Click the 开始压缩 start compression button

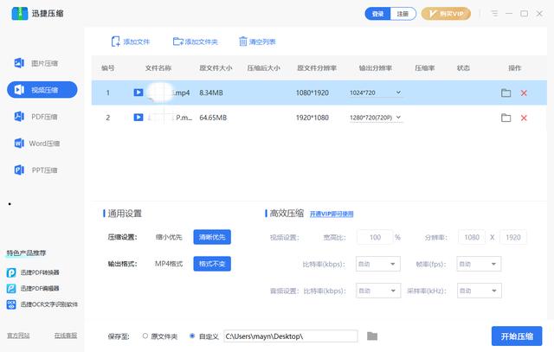tap(517, 336)
